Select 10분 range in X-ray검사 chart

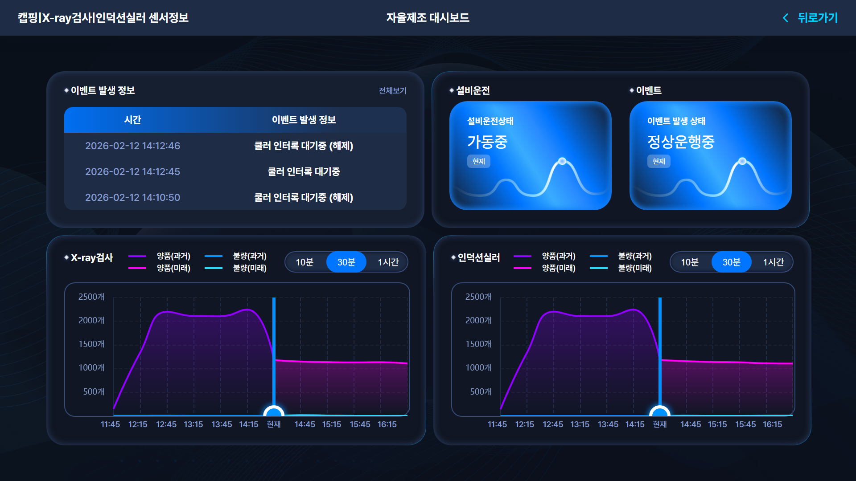tap(305, 262)
